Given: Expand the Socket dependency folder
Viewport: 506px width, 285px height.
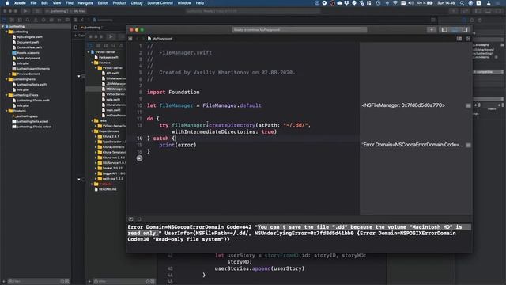Looking at the screenshot, I should pos(96,168).
